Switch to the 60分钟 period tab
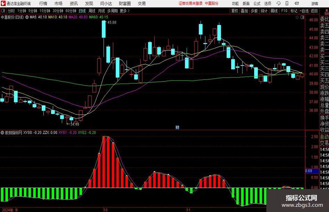329x212 pixels. coord(71,11)
